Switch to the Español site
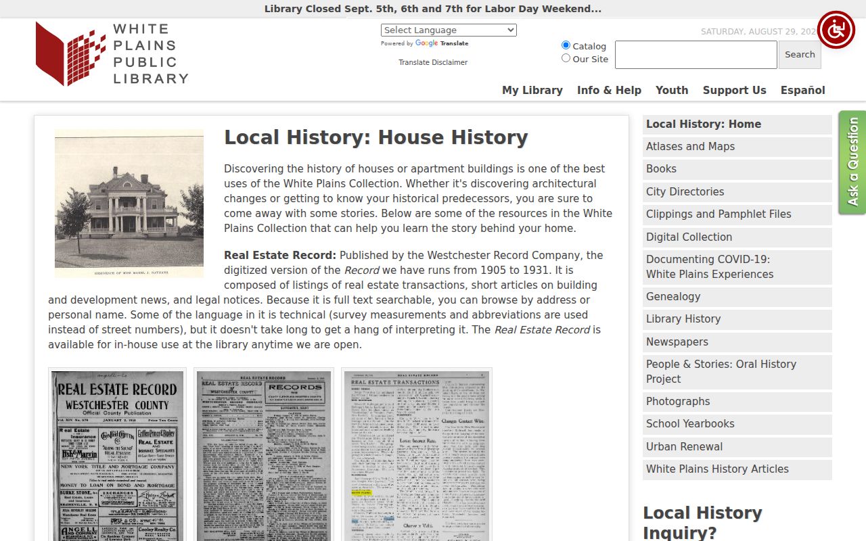 (x=803, y=90)
